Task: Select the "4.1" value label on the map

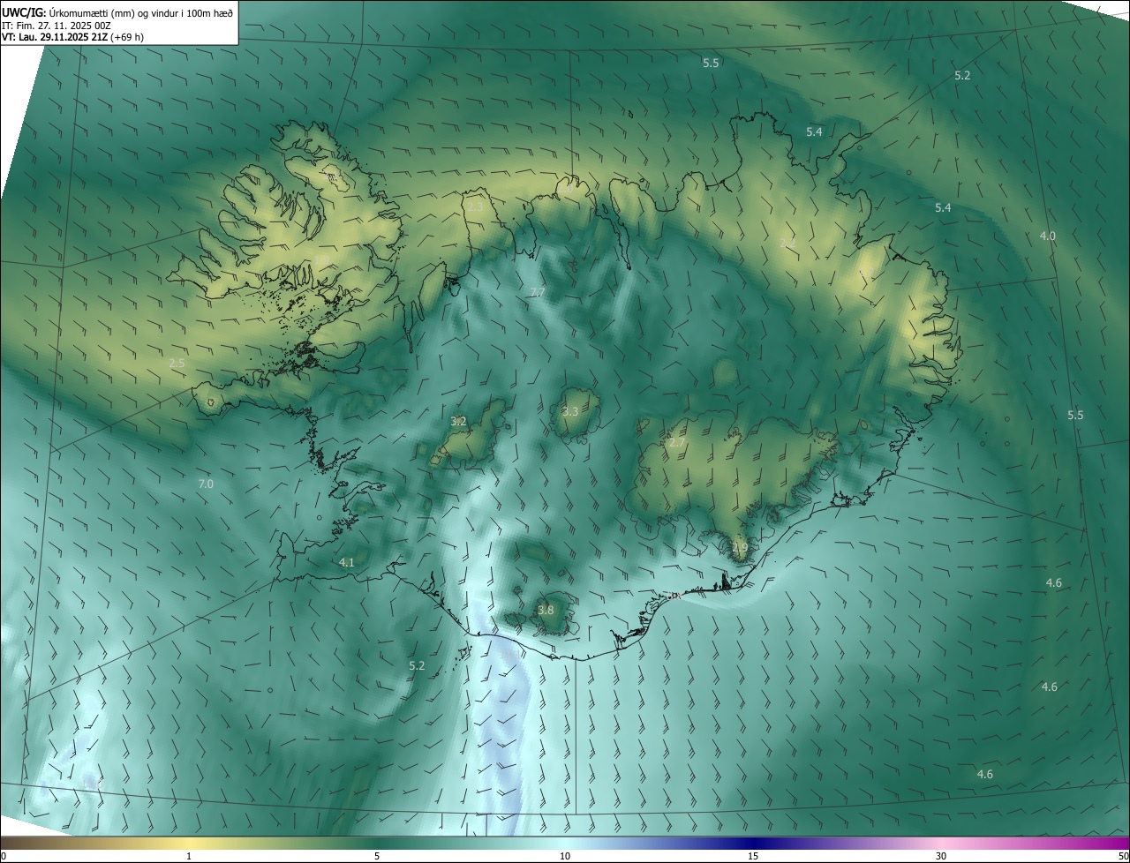Action: click(346, 562)
